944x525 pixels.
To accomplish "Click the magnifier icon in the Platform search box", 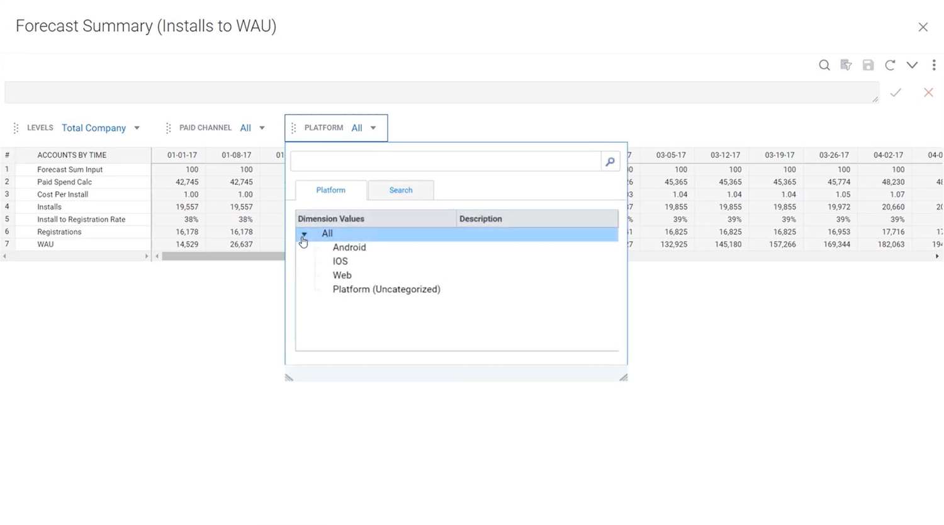I will coord(609,161).
